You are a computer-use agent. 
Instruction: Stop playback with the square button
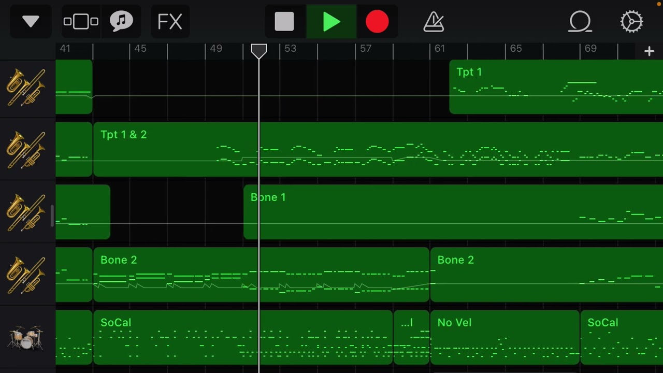coord(284,22)
